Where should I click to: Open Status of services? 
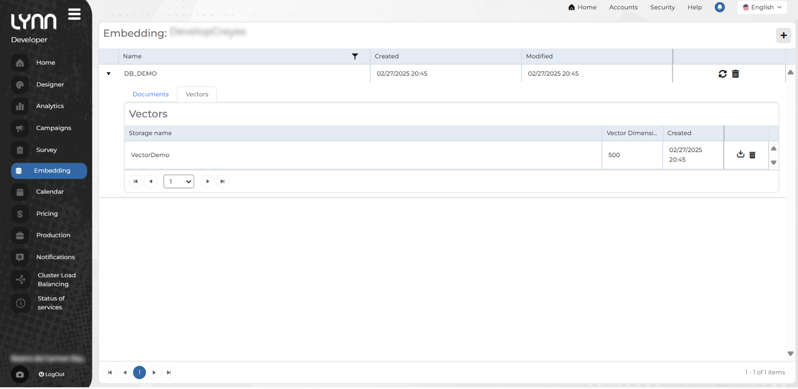point(51,303)
